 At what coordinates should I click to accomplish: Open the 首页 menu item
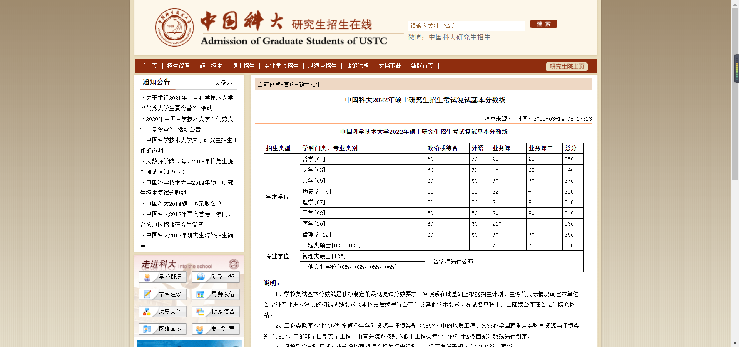[149, 66]
